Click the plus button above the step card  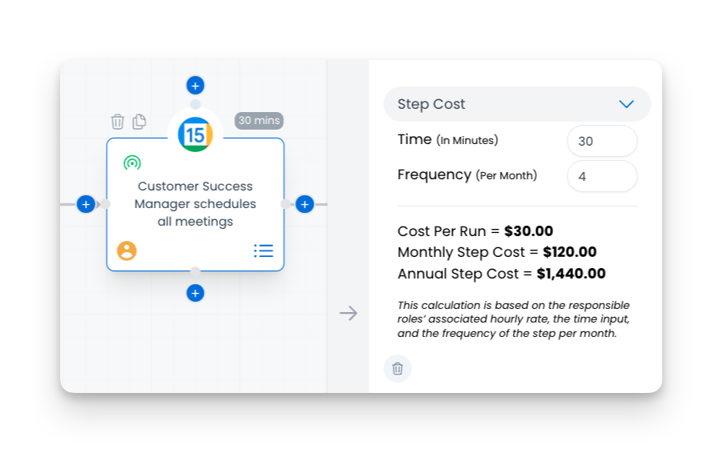pos(195,86)
